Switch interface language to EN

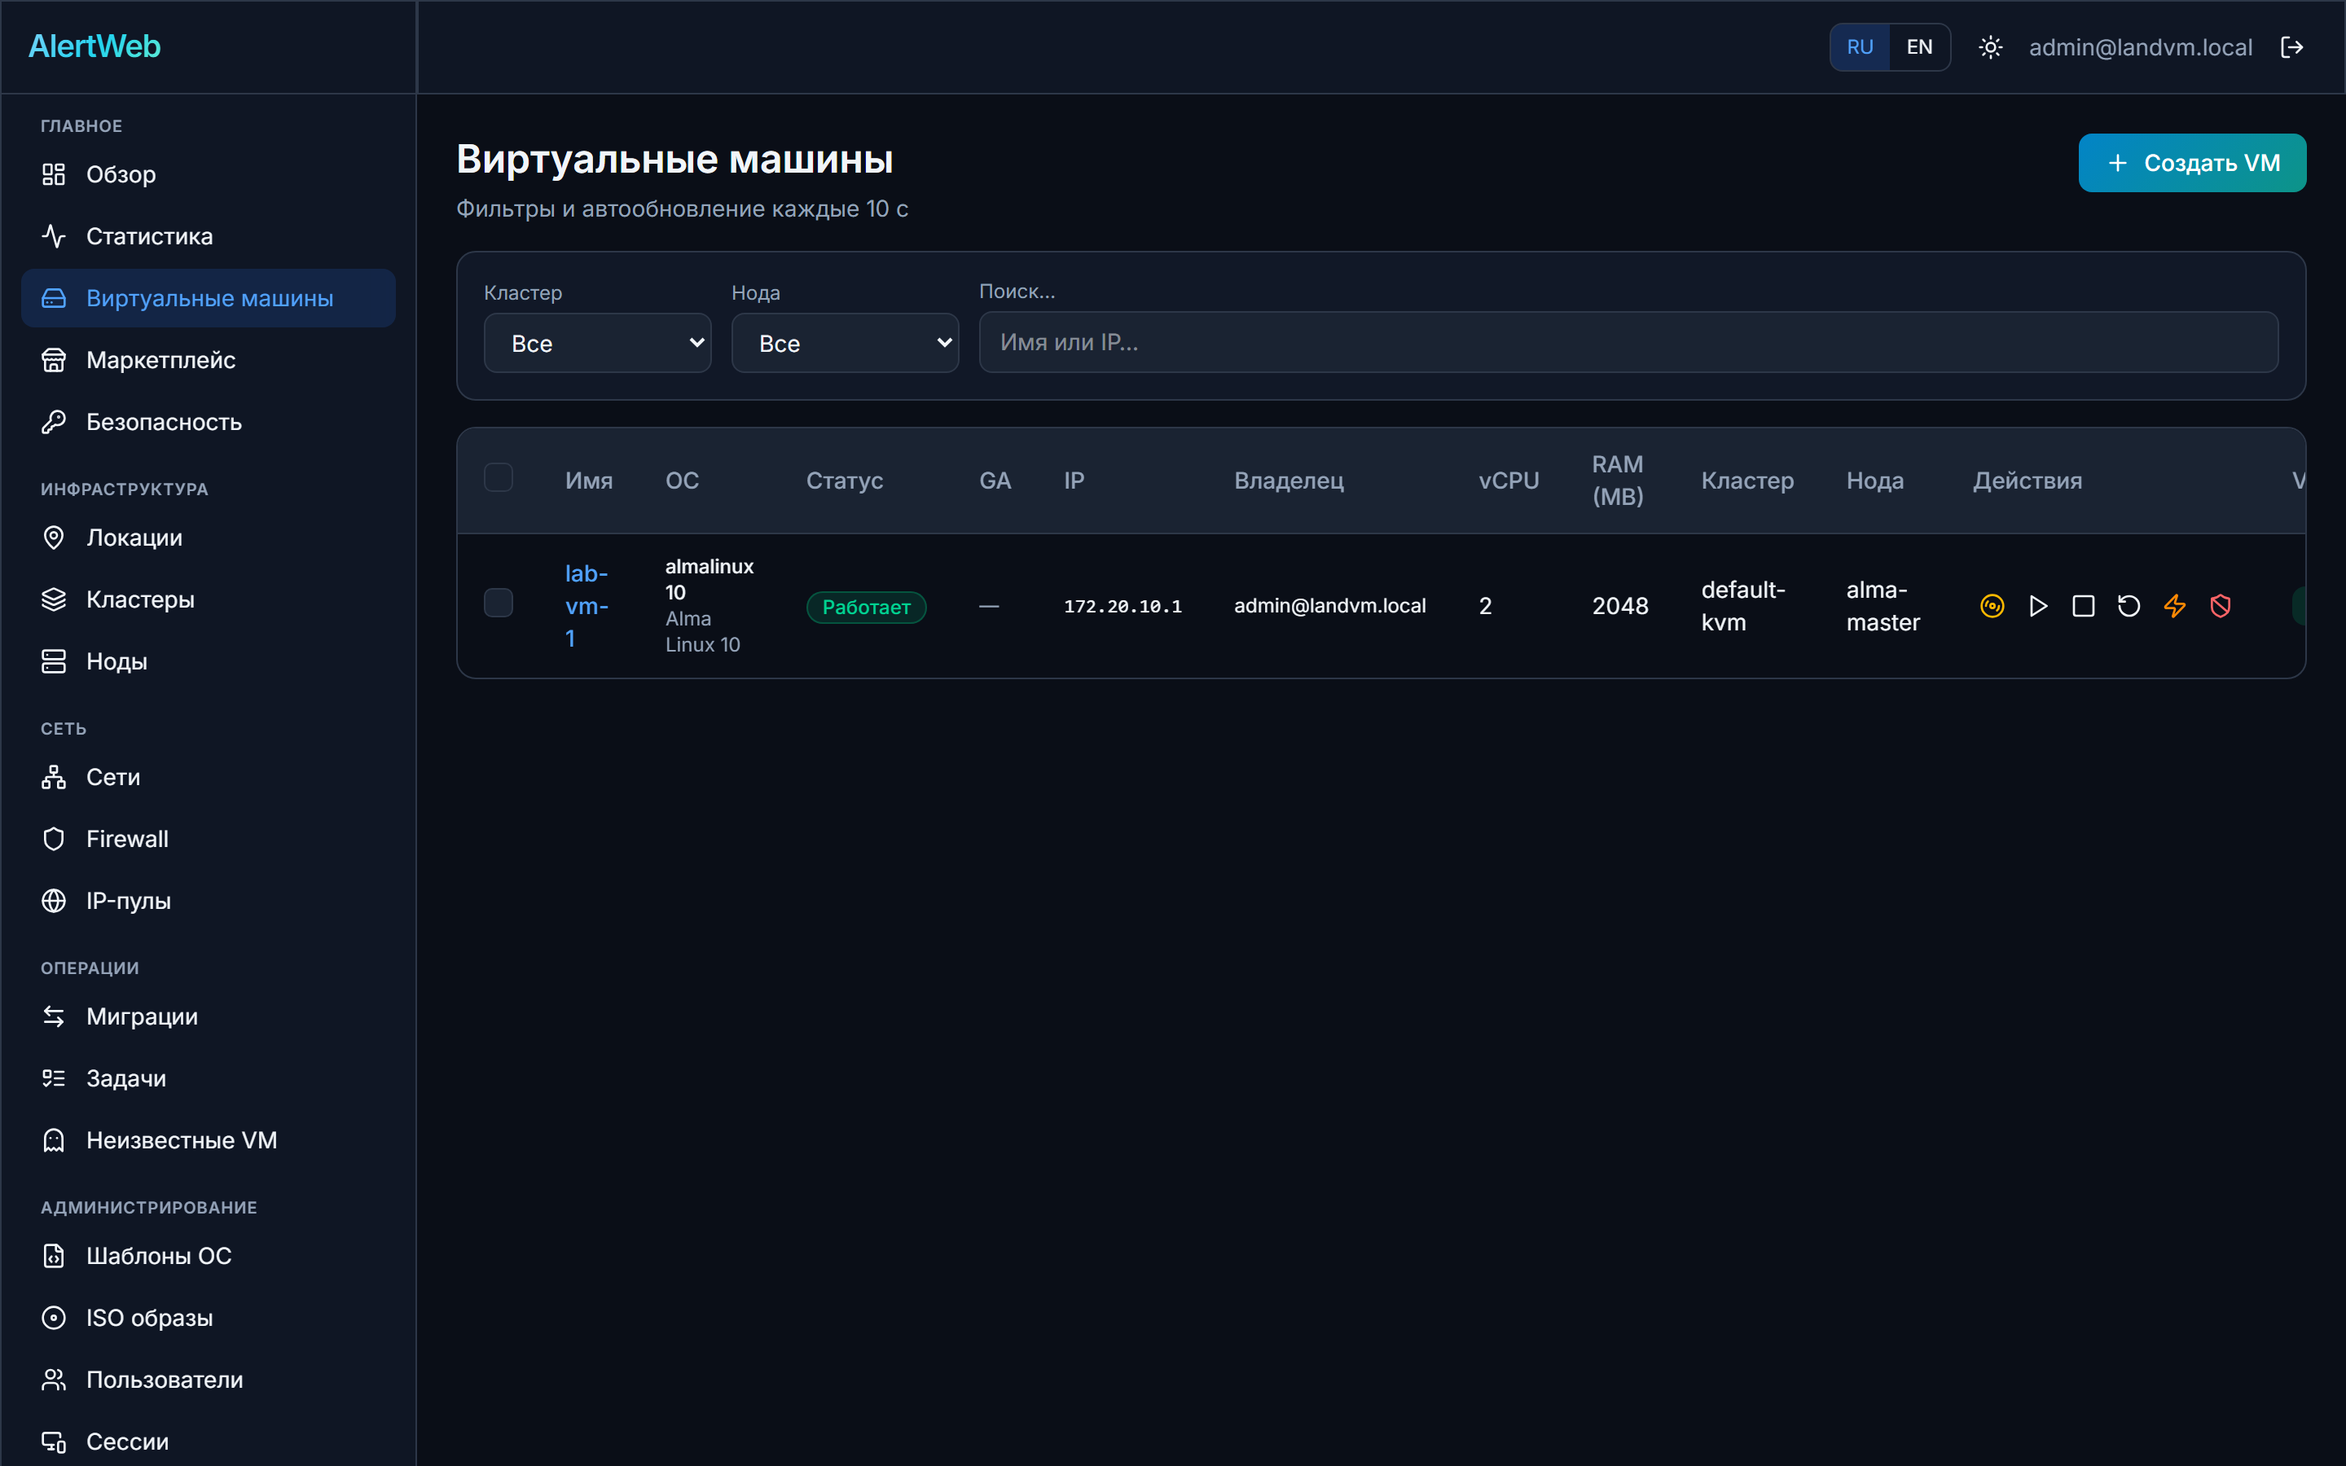pyautogui.click(x=1918, y=47)
